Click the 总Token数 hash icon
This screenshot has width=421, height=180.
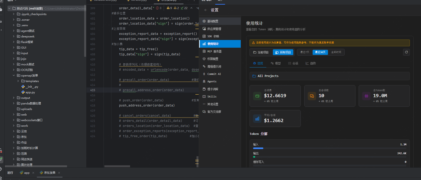[366, 96]
